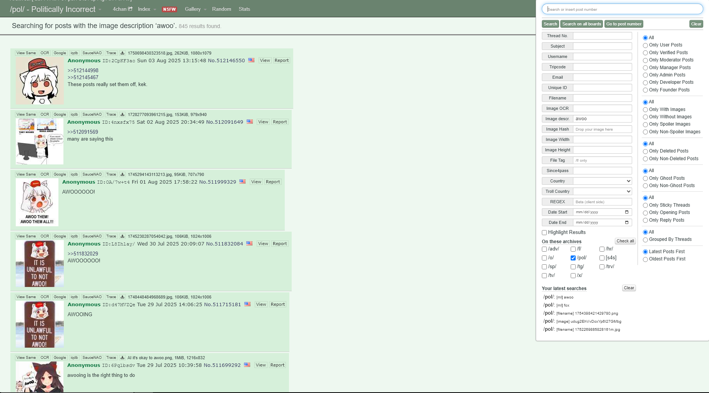Click US flag icon on post No.512091649
709x393 pixels.
250,122
